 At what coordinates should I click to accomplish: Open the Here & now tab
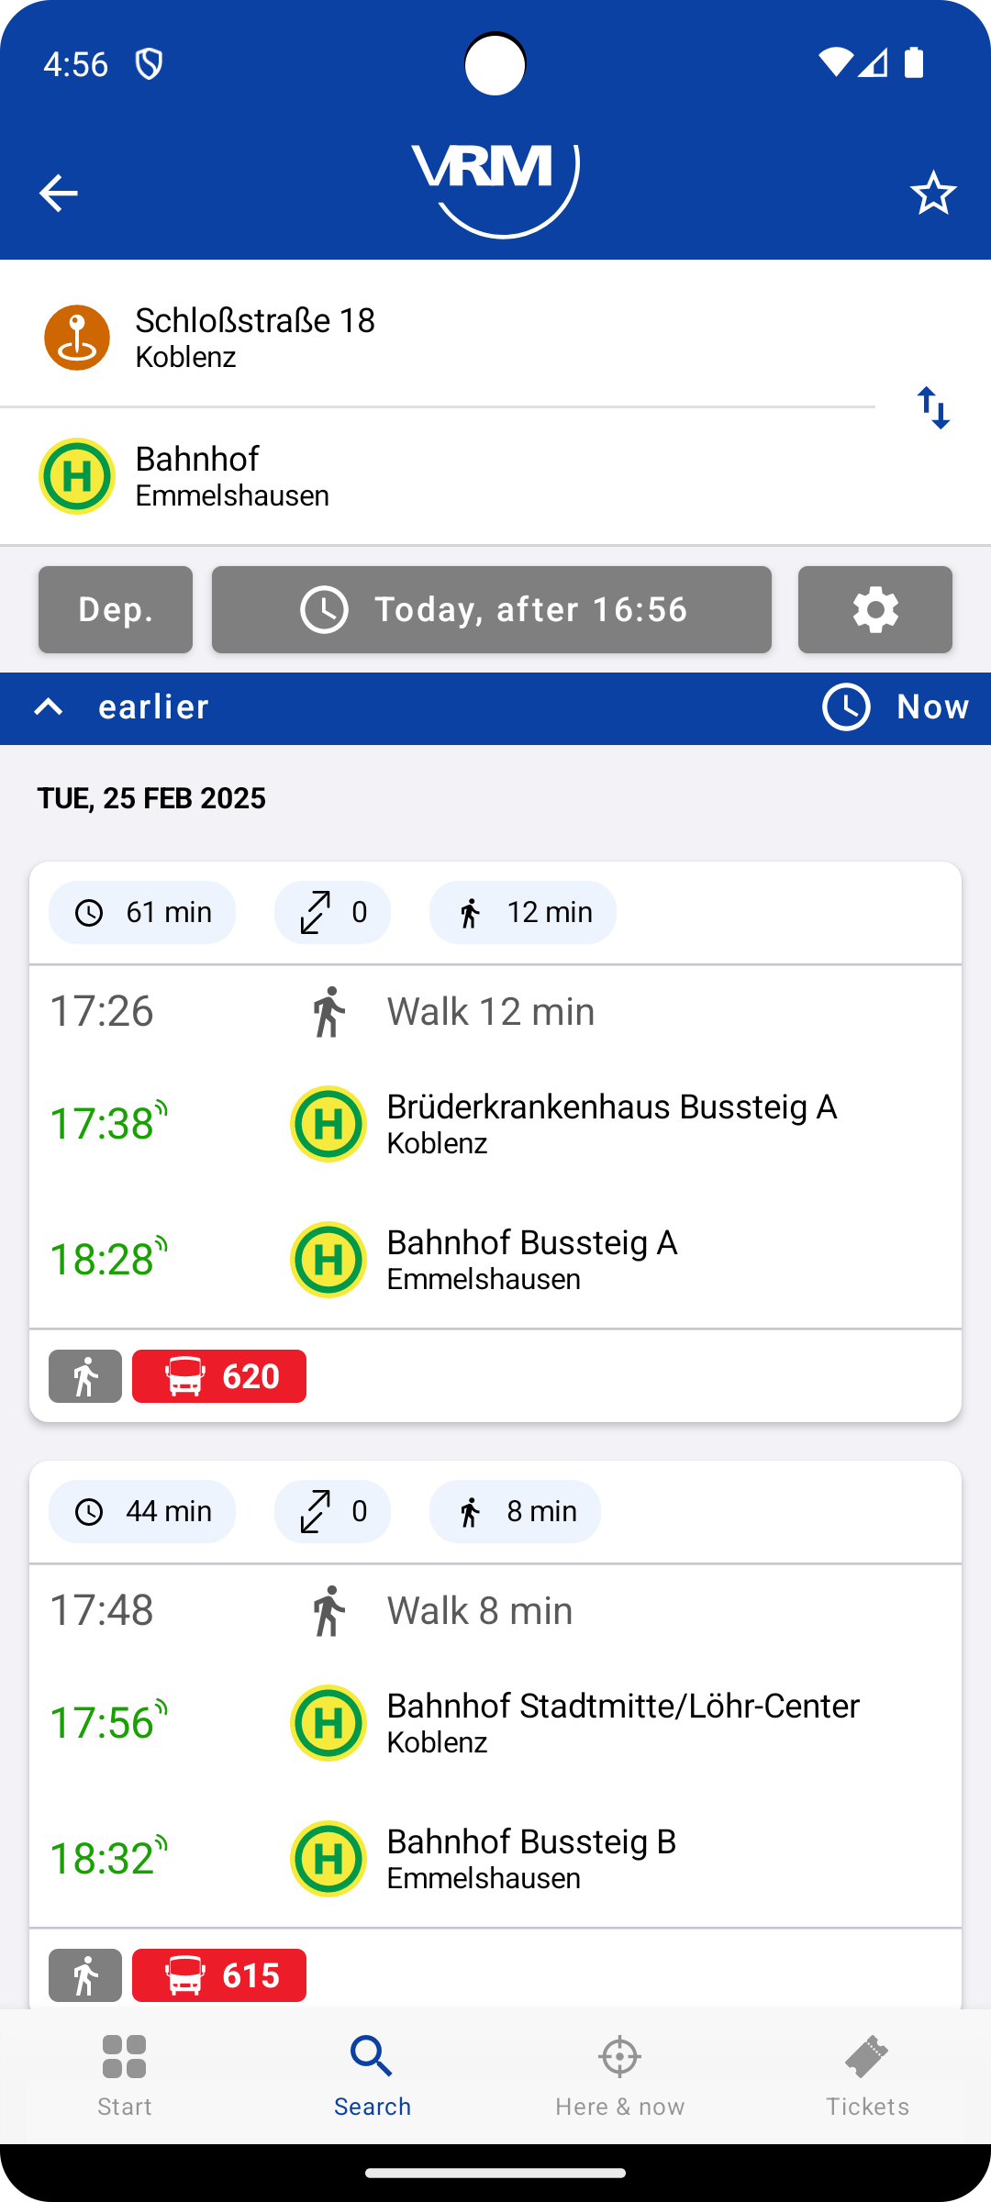pos(619,2075)
